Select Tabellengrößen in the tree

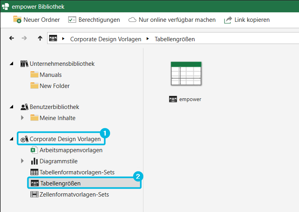tap(61, 183)
